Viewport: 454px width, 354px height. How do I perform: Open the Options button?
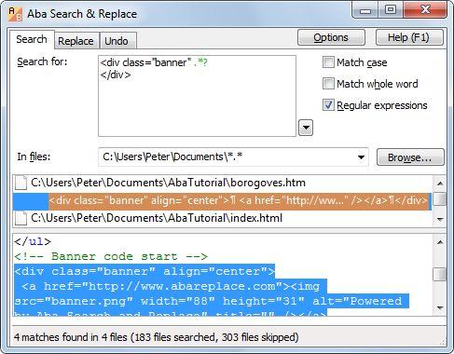point(331,37)
